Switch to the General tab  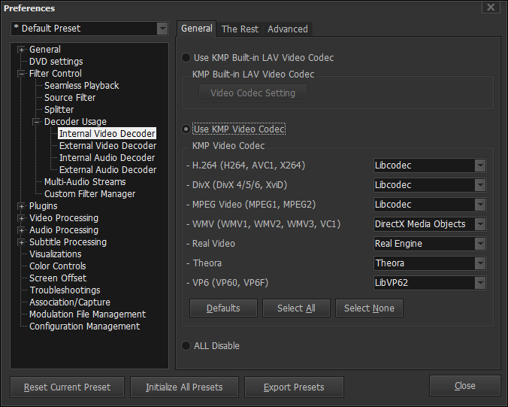point(197,29)
